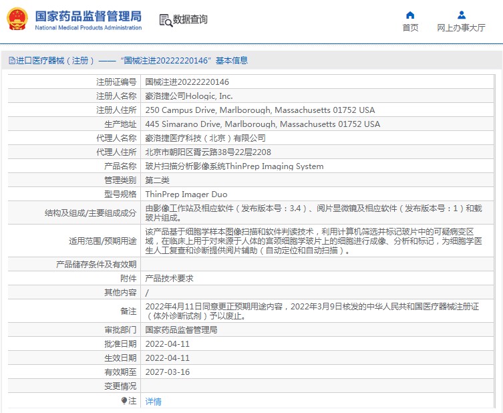Select production address 445 Simarano Drive
This screenshot has height=413, width=503.
[263, 124]
